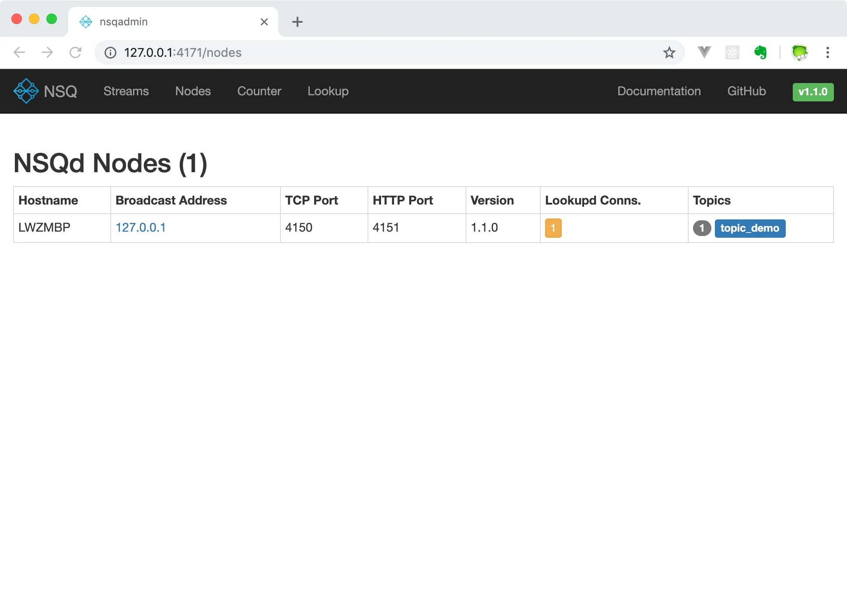Viewport: 847px width, 604px height.
Task: Open the Nodes nav item
Action: [193, 91]
